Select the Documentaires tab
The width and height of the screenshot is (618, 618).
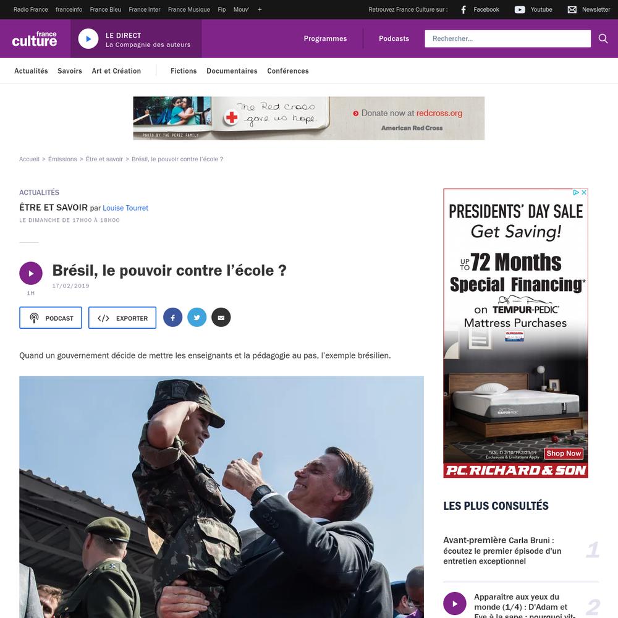[x=232, y=71]
